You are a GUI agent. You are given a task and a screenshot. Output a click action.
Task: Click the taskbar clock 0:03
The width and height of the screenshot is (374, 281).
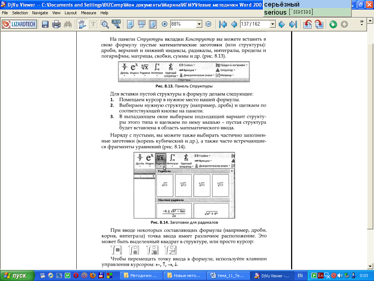point(364,276)
